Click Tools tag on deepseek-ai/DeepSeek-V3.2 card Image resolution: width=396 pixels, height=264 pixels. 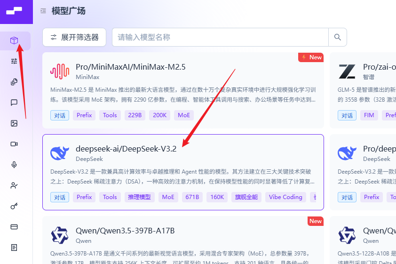coord(110,197)
